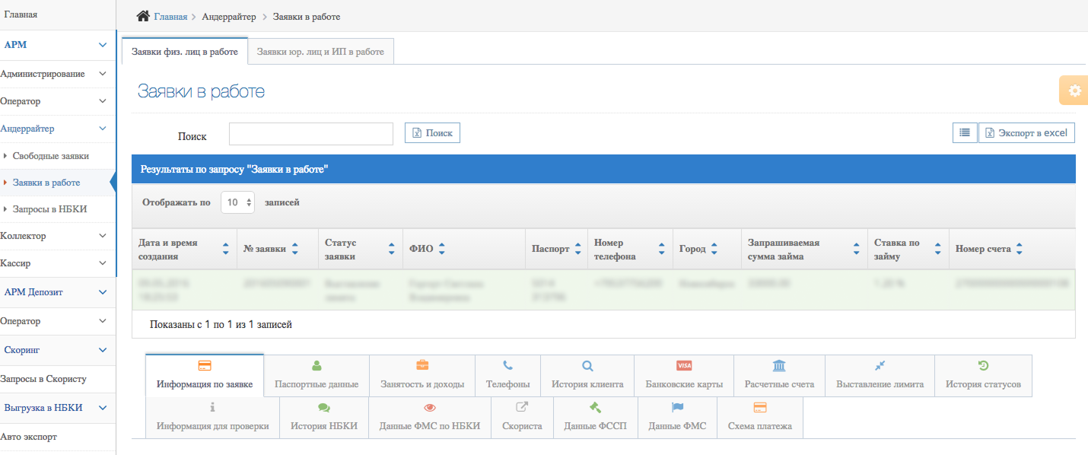The height and width of the screenshot is (455, 1088).
Task: Click the Экспорт в excel button
Action: pyautogui.click(x=1026, y=132)
